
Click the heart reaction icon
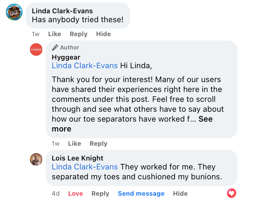pos(231,194)
